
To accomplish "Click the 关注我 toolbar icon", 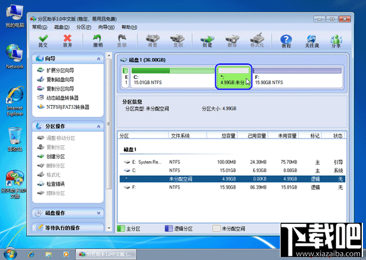I will pyautogui.click(x=312, y=40).
